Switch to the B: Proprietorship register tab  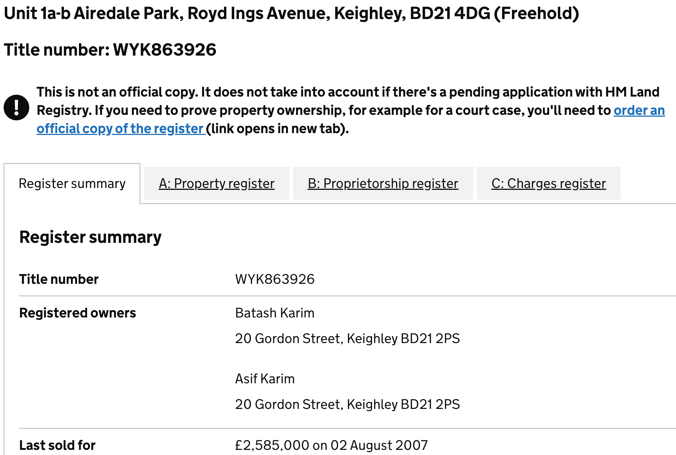coord(383,184)
